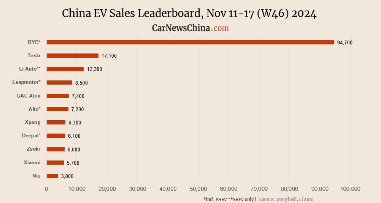Viewport: 381px width, 203px height.
Task: Click the 50,000 axis tick label
Action: click(x=198, y=189)
